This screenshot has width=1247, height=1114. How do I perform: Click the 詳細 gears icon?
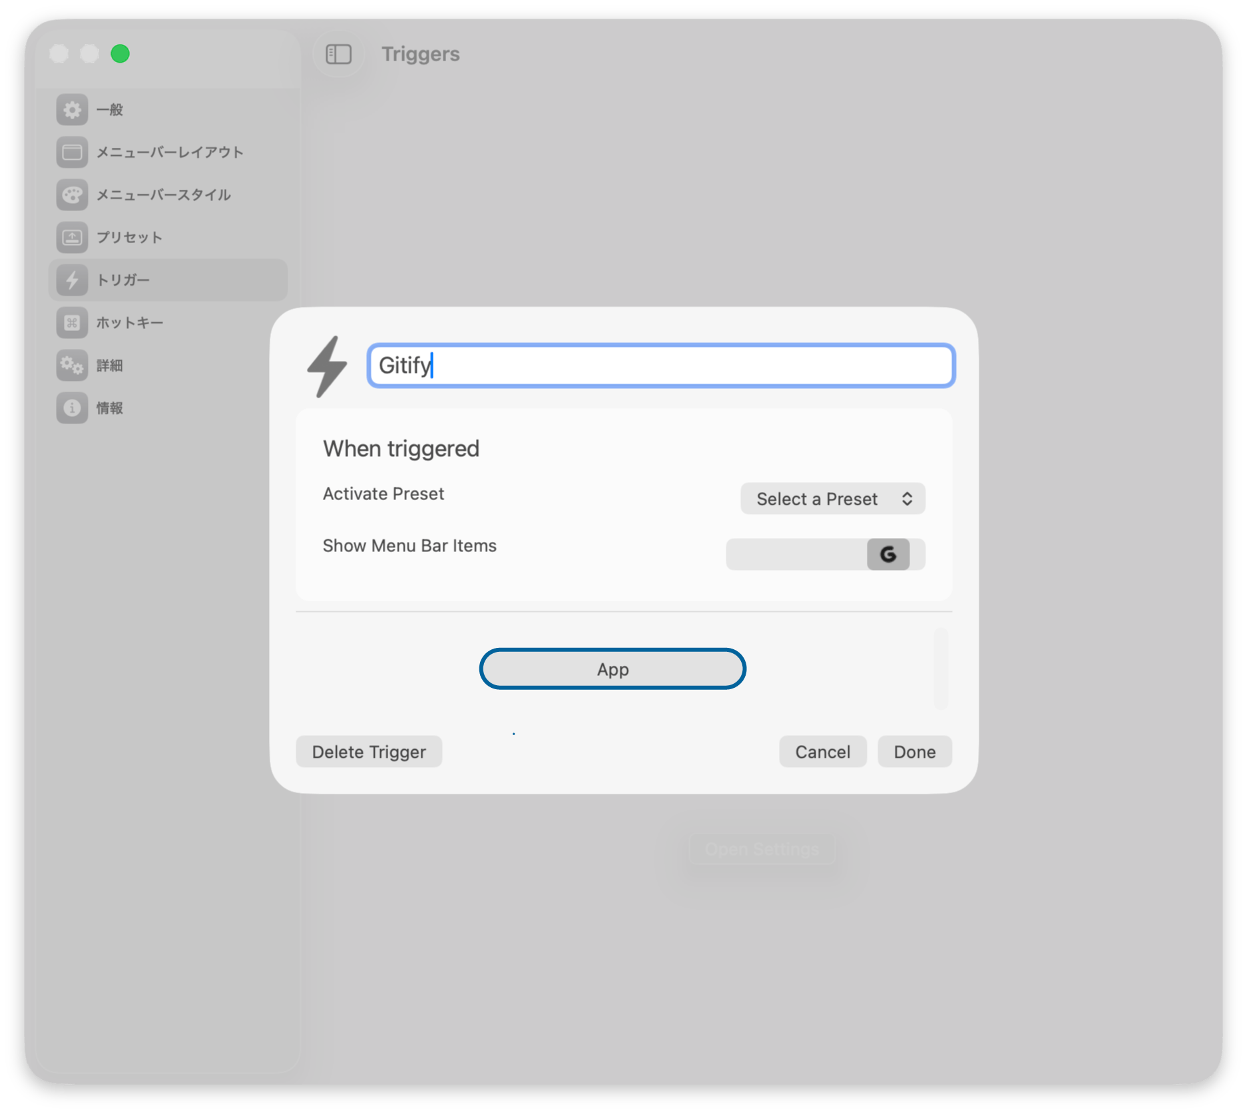(x=72, y=366)
